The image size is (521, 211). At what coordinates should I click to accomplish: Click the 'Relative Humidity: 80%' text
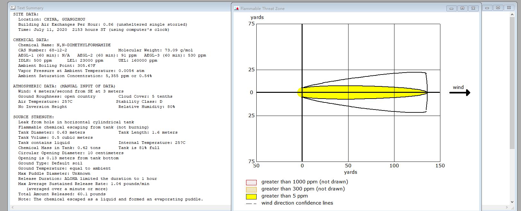pyautogui.click(x=147, y=107)
